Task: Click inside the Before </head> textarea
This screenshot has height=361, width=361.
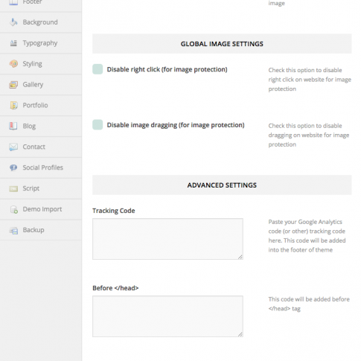Action: click(167, 316)
